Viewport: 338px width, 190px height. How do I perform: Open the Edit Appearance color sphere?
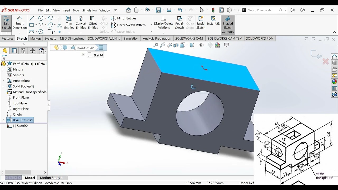point(217,45)
